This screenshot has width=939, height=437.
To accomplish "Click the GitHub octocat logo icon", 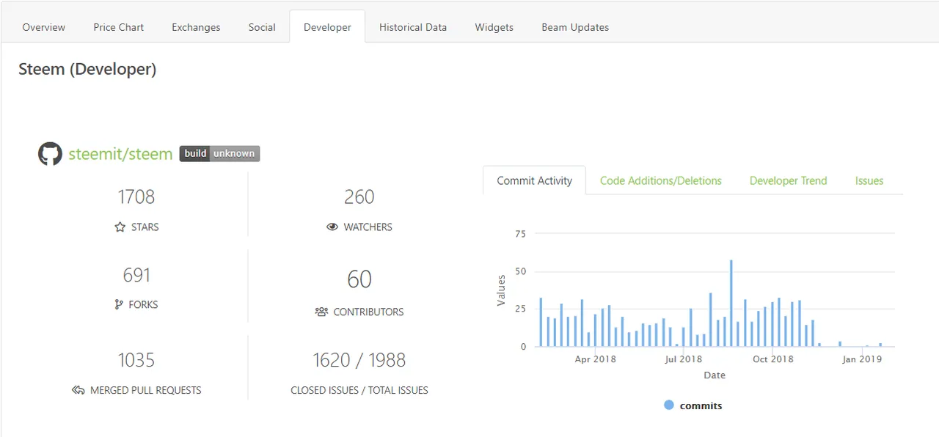I will [50, 154].
